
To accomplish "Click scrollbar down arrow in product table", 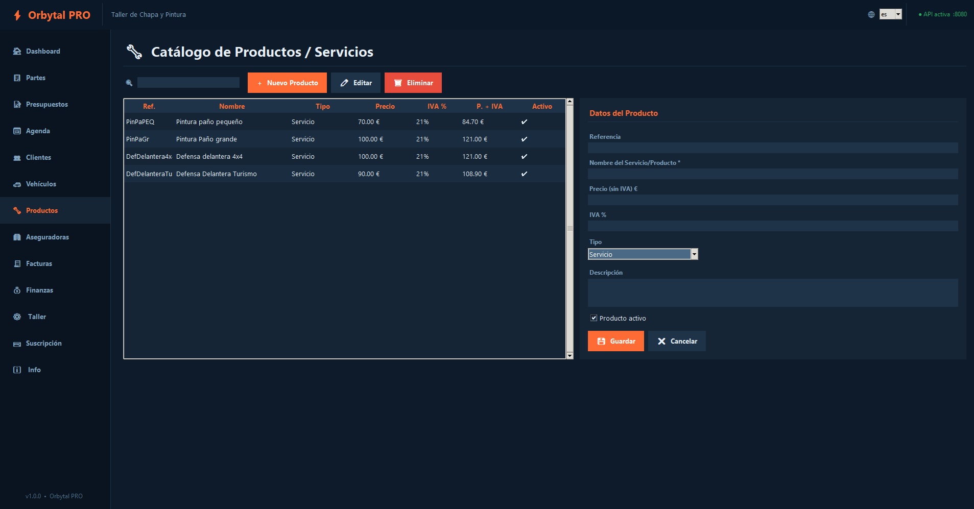I will pyautogui.click(x=570, y=355).
